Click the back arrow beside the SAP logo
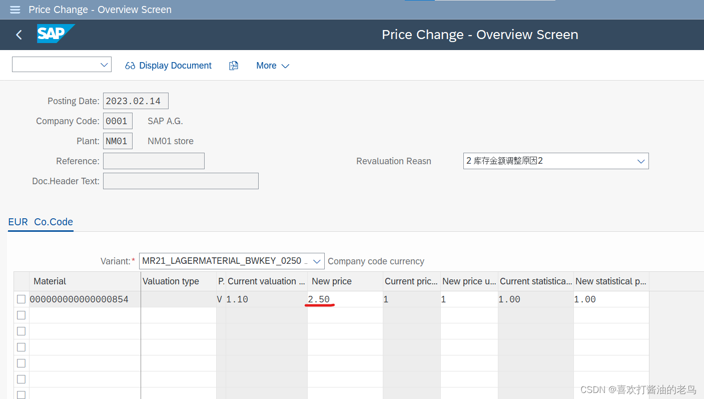This screenshot has height=399, width=704. pyautogui.click(x=19, y=35)
